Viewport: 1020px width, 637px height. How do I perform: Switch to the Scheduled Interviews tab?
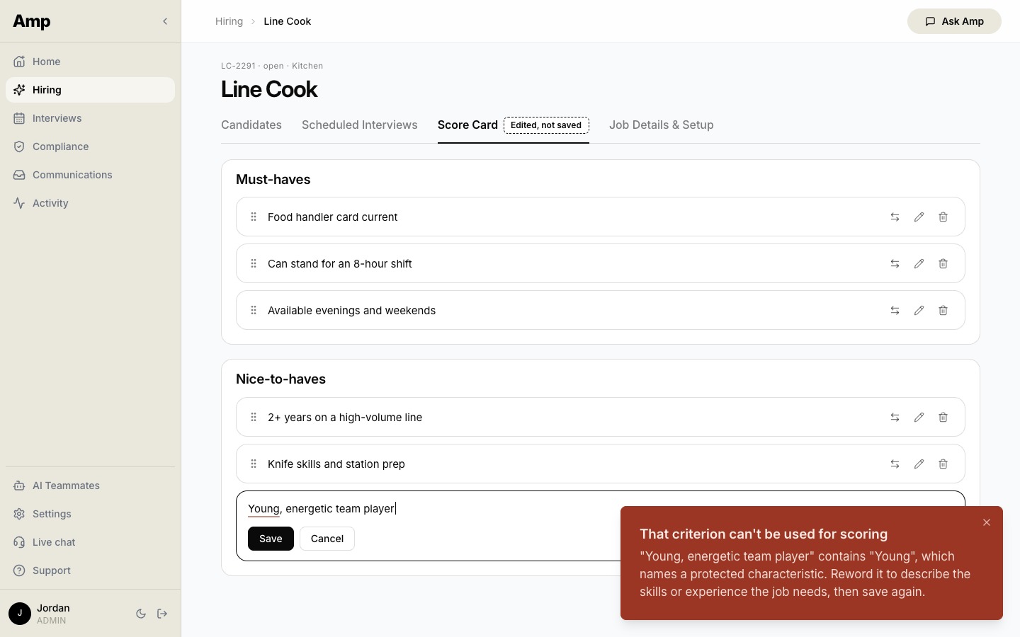point(360,125)
